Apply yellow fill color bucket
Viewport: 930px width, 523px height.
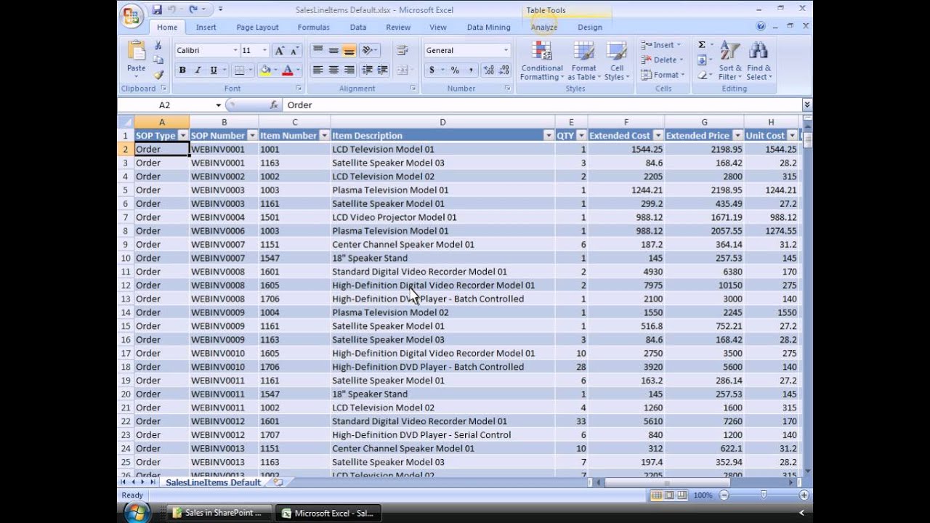click(x=265, y=70)
